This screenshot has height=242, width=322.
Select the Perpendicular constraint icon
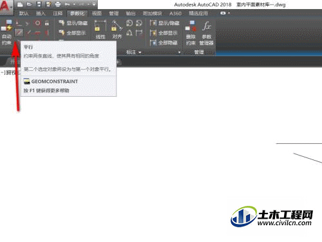pos(28,33)
